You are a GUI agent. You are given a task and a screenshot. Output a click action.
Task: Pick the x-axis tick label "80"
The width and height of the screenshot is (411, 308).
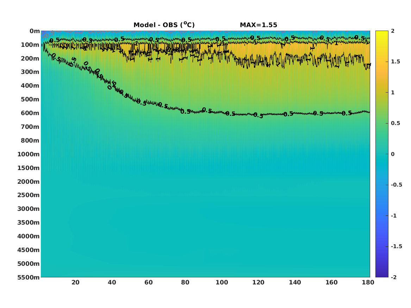pos(185,282)
